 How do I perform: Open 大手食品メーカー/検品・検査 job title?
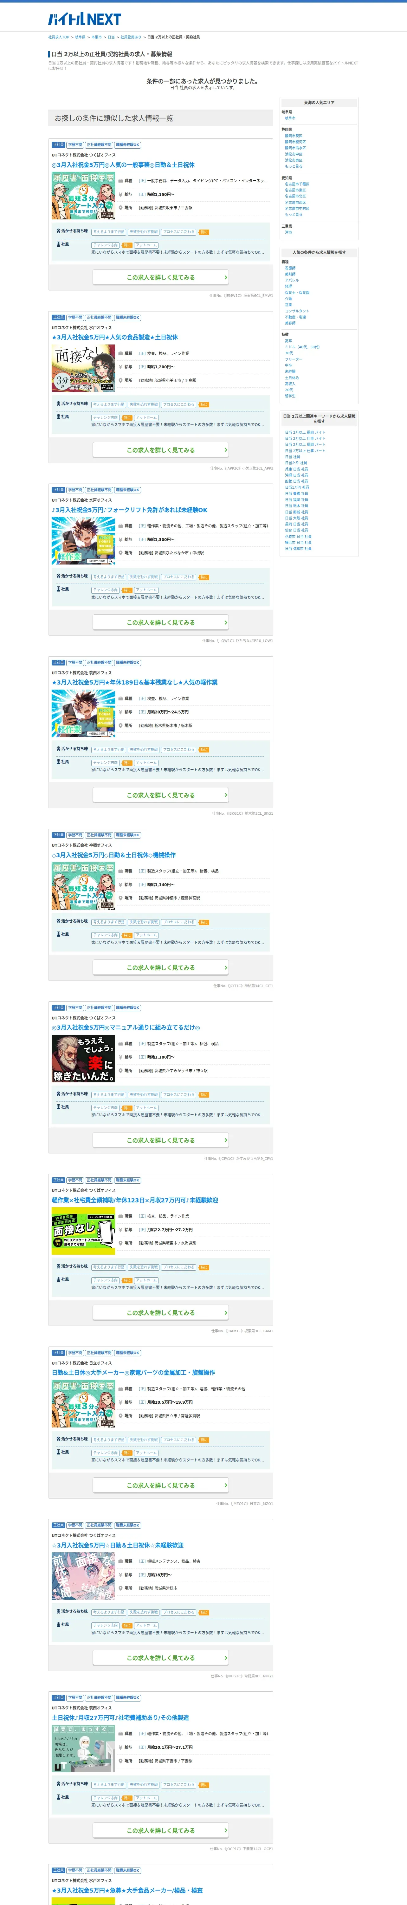pos(127,1890)
